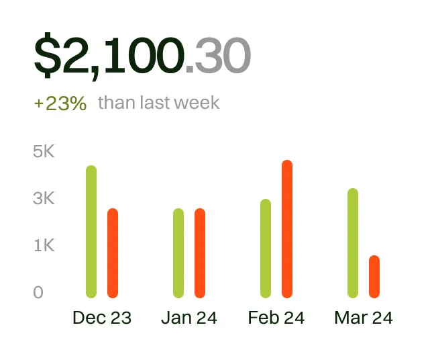Select the orange Jan 24 bar
The height and width of the screenshot is (356, 432).
tap(200, 253)
